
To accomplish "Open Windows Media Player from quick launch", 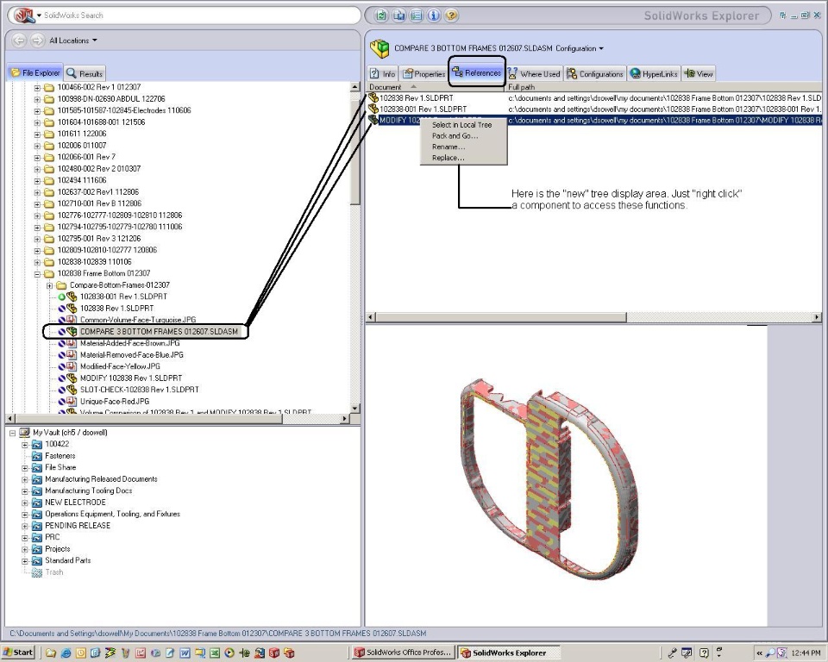I will tap(229, 653).
